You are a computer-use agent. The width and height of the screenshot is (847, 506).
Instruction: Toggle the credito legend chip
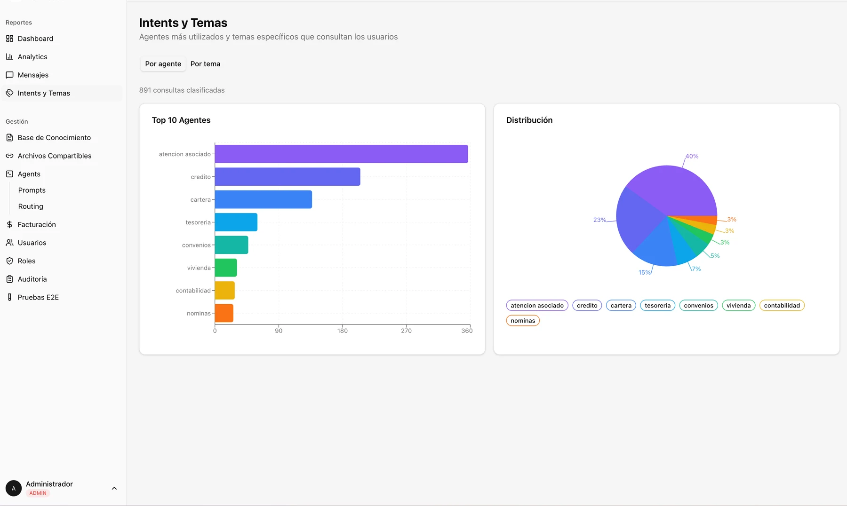coord(587,305)
